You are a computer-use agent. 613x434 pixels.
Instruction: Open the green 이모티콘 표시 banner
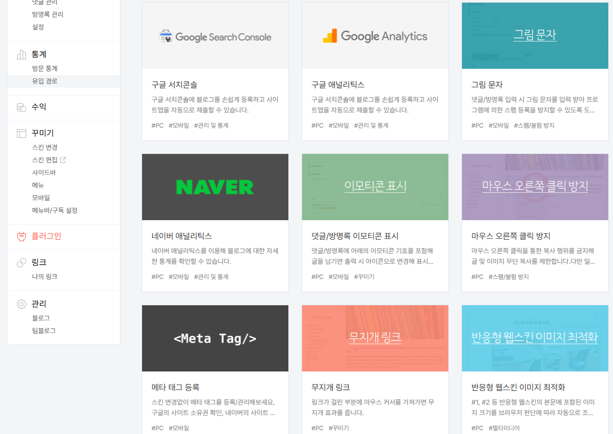pos(375,187)
